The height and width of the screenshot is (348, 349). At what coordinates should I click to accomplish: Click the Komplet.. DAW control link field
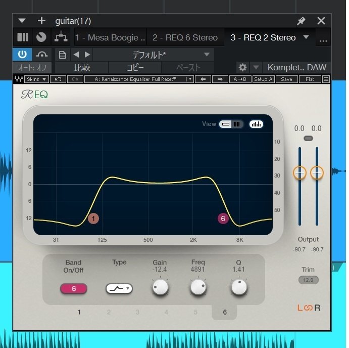coord(296,67)
